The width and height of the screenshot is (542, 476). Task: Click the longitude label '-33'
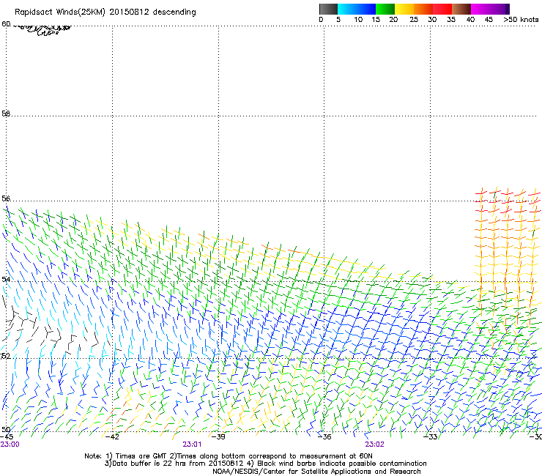click(430, 436)
